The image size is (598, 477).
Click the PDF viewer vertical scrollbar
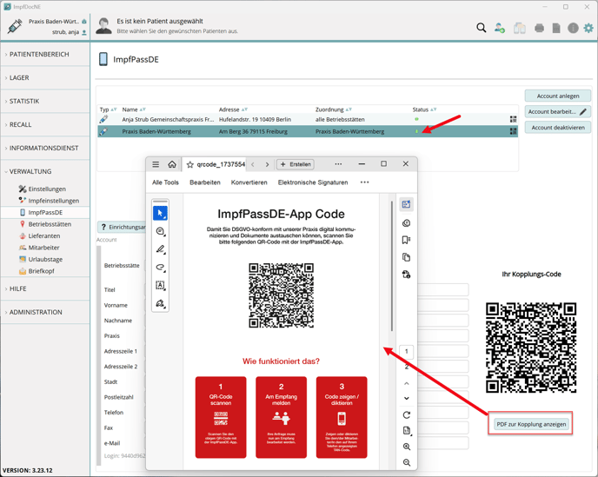click(392, 266)
